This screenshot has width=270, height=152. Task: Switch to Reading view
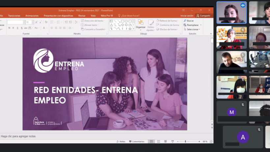tap(166, 141)
